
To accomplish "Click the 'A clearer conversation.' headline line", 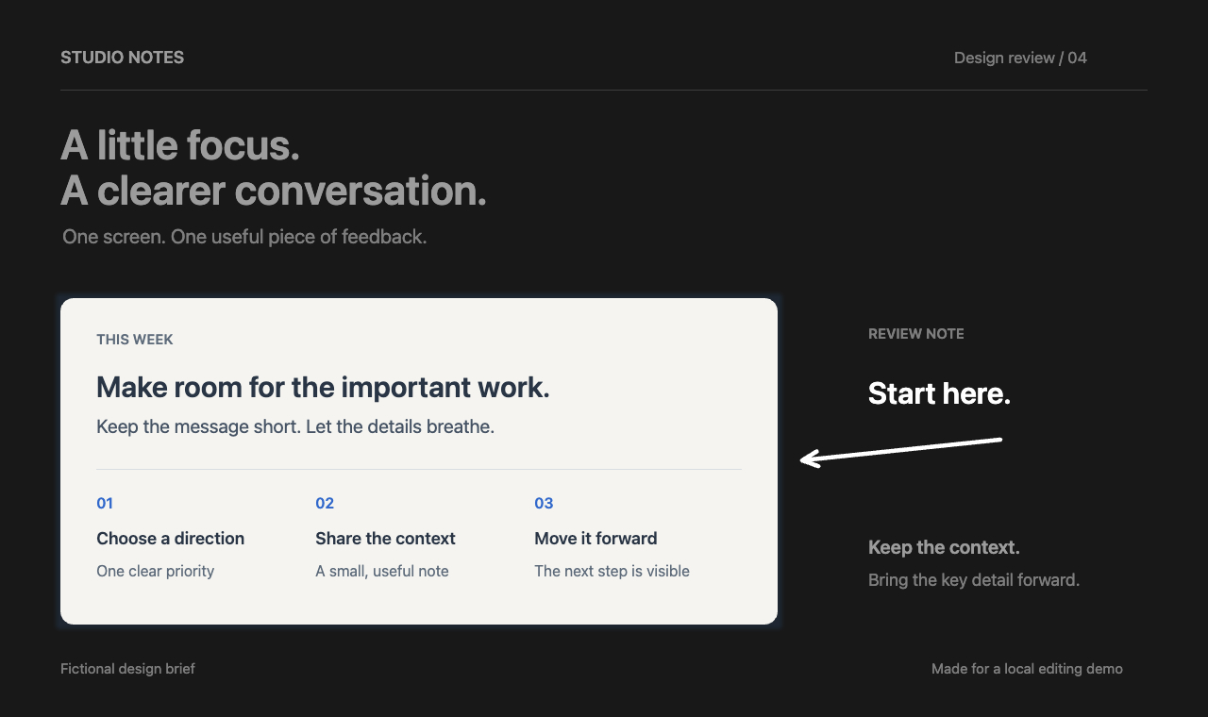I will point(274,191).
